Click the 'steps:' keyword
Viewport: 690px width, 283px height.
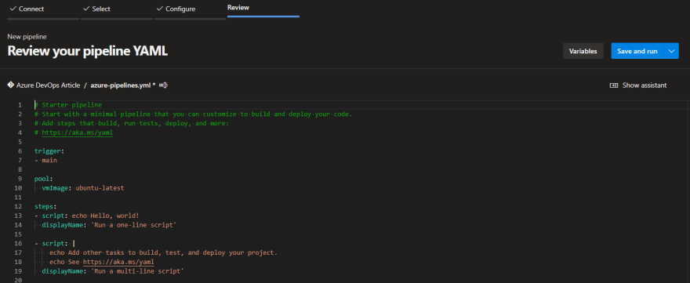(x=45, y=206)
